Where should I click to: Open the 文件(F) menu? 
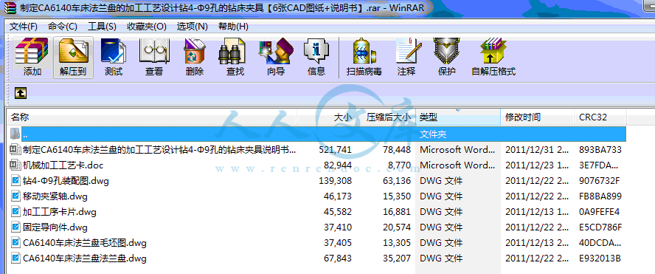(x=24, y=27)
